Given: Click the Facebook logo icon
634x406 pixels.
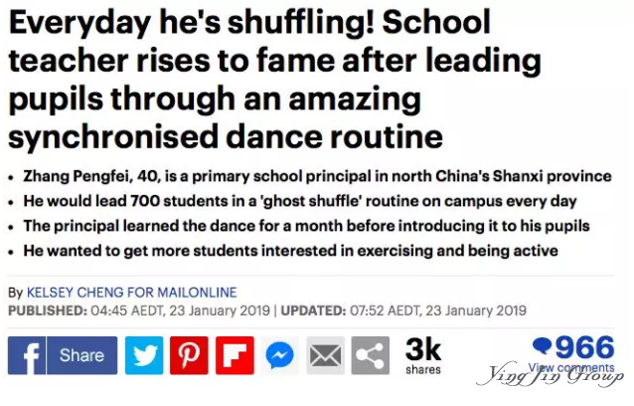Looking at the screenshot, I should coord(26,355).
